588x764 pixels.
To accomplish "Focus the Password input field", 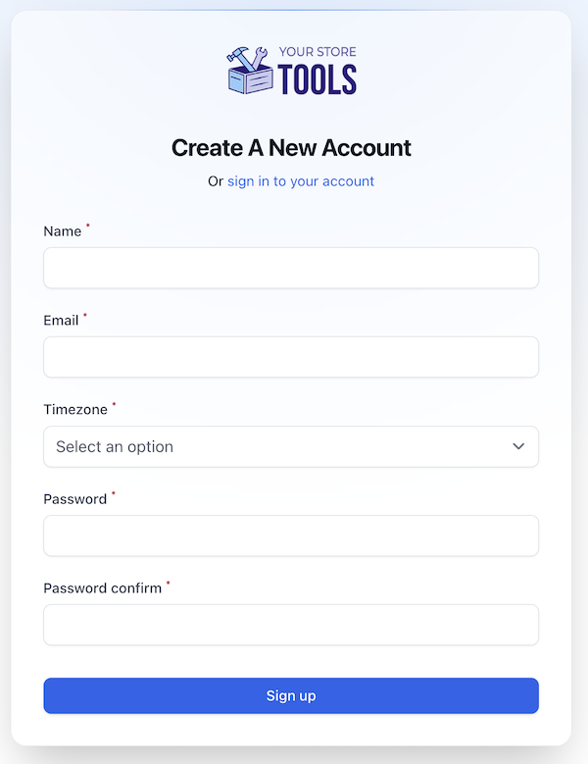I will [x=291, y=535].
